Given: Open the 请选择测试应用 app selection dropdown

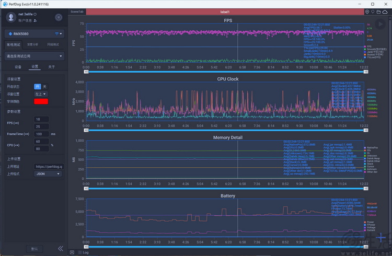Looking at the screenshot, I should pos(34,56).
